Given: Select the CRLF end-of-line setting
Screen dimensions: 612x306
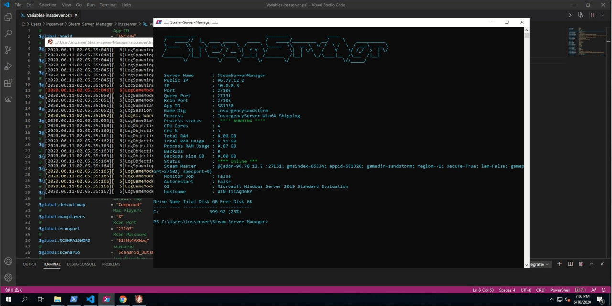Looking at the screenshot, I should [x=540, y=290].
